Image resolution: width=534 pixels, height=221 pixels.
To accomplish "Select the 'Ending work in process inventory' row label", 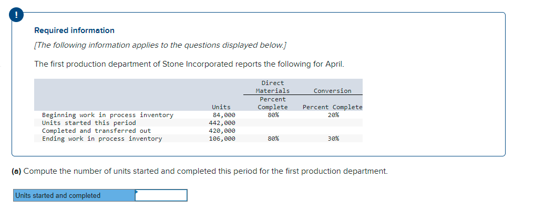I will pyautogui.click(x=102, y=139).
